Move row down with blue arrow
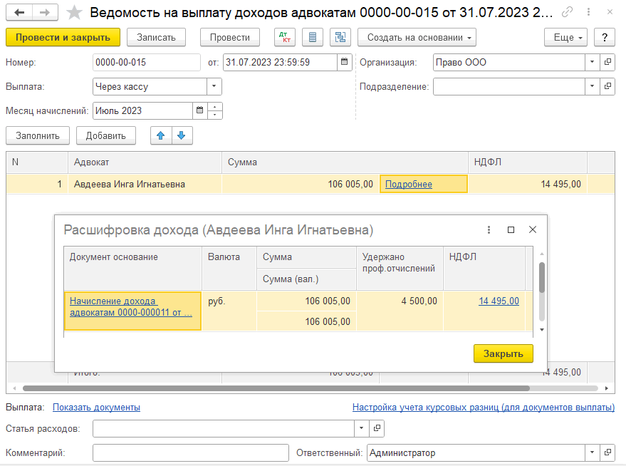Image resolution: width=626 pixels, height=466 pixels. (x=181, y=135)
